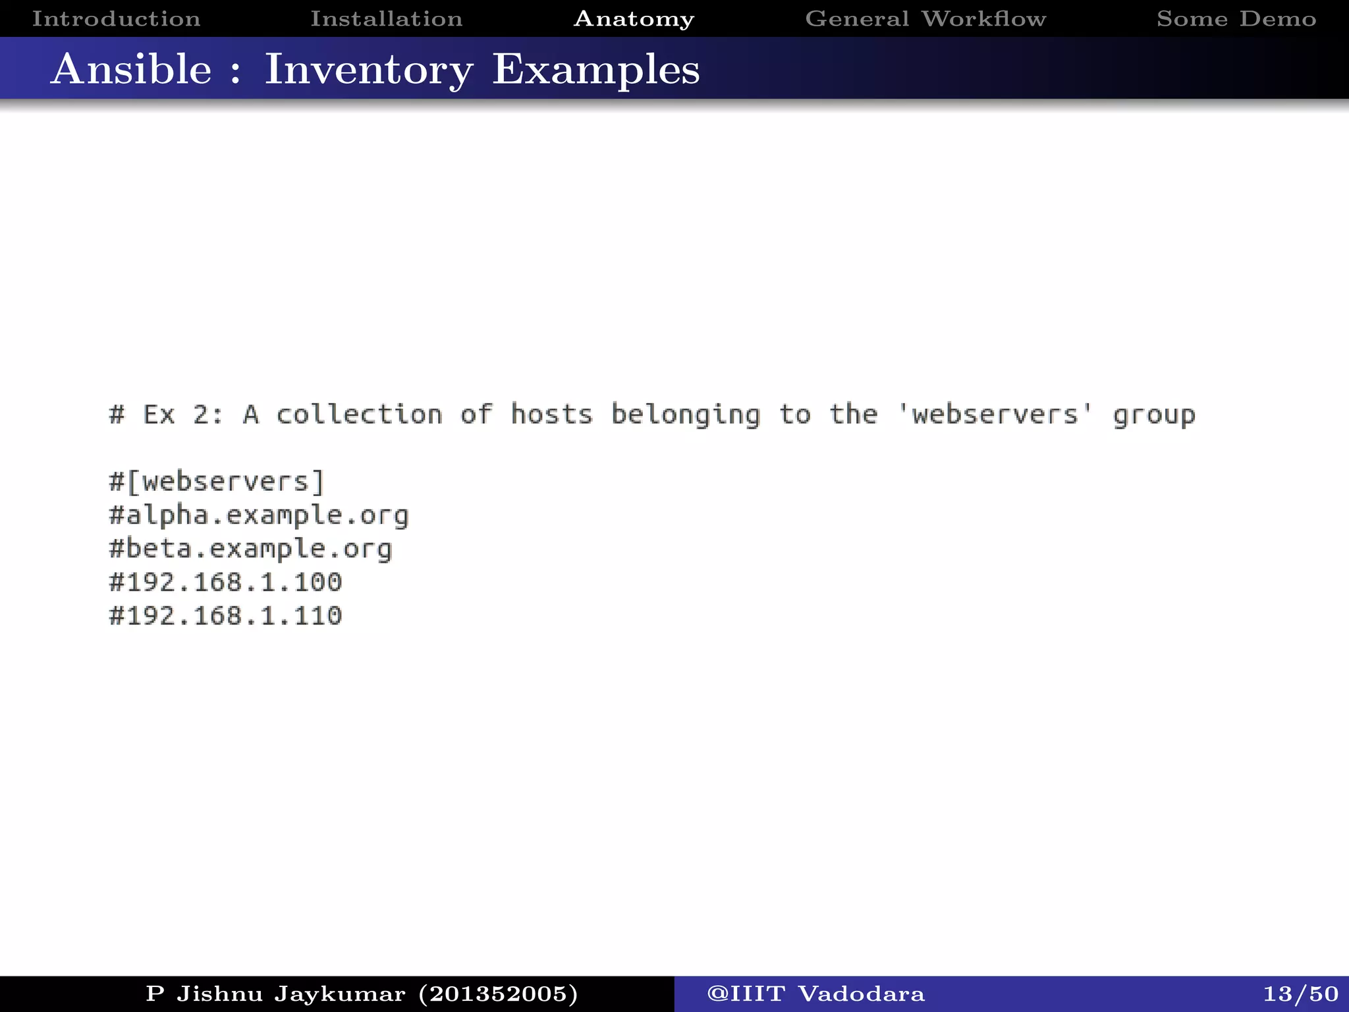Open the Introduction section tab
Screen dimensions: 1349x1012
pyautogui.click(x=117, y=18)
